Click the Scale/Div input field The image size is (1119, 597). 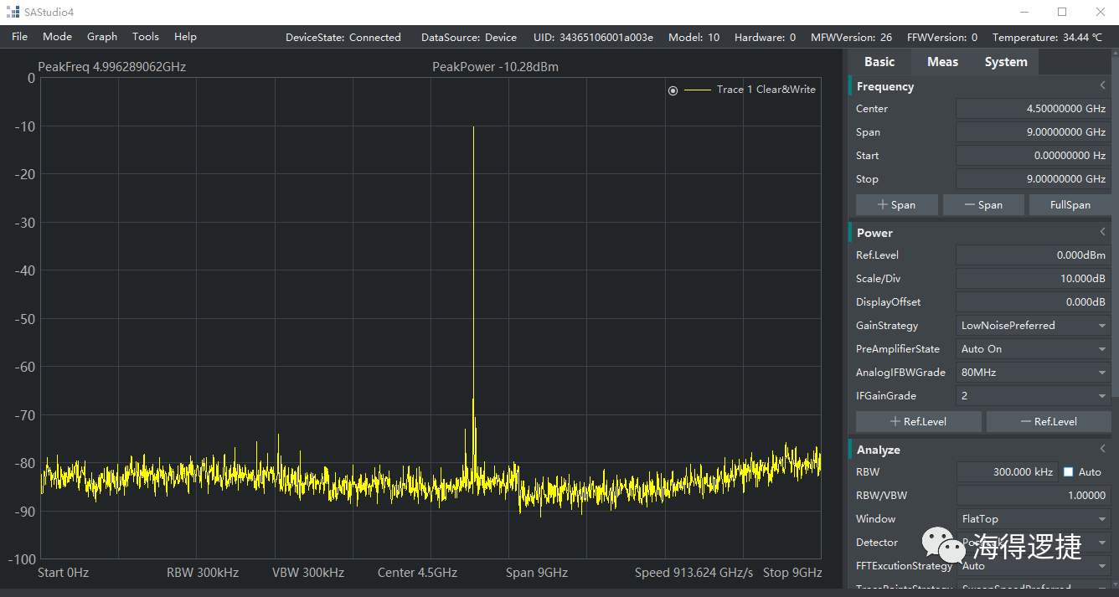[x=1034, y=279]
